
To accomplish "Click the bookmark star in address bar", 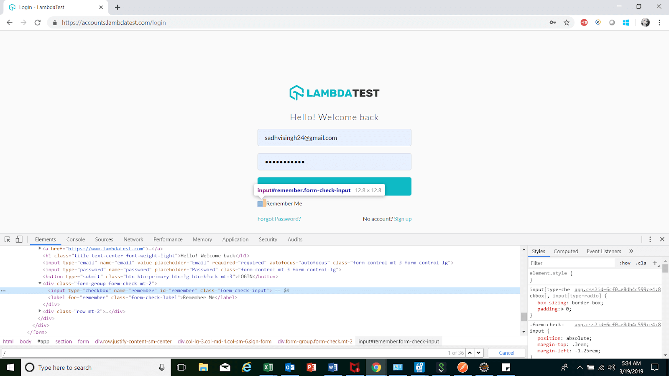I will (567, 23).
